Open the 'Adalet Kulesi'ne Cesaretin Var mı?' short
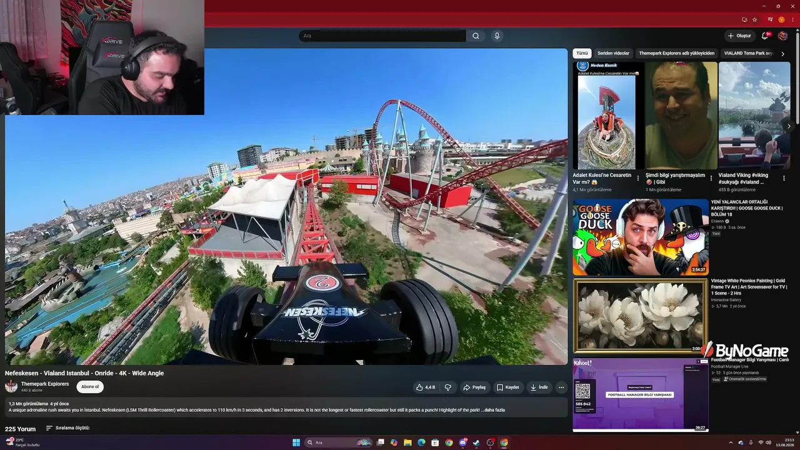Image resolution: width=800 pixels, height=450 pixels. 608,116
